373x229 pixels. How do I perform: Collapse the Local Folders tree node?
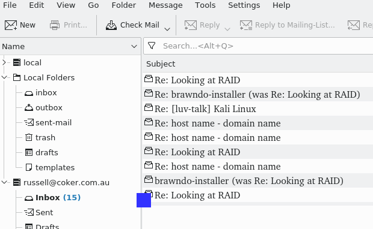pos(4,77)
